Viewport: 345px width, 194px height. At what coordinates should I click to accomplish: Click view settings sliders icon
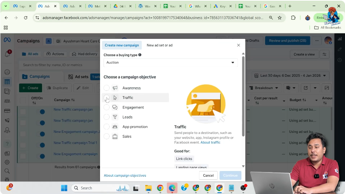[x=324, y=54]
